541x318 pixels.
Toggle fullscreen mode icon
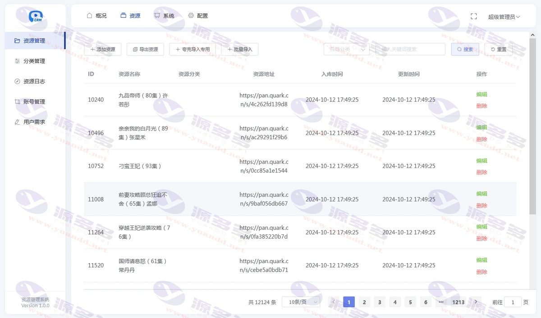click(473, 16)
